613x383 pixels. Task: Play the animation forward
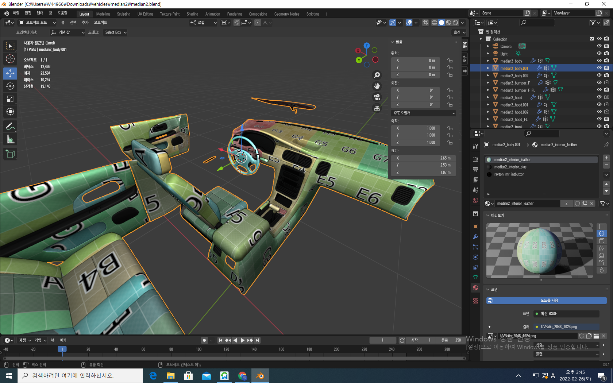[243, 340]
